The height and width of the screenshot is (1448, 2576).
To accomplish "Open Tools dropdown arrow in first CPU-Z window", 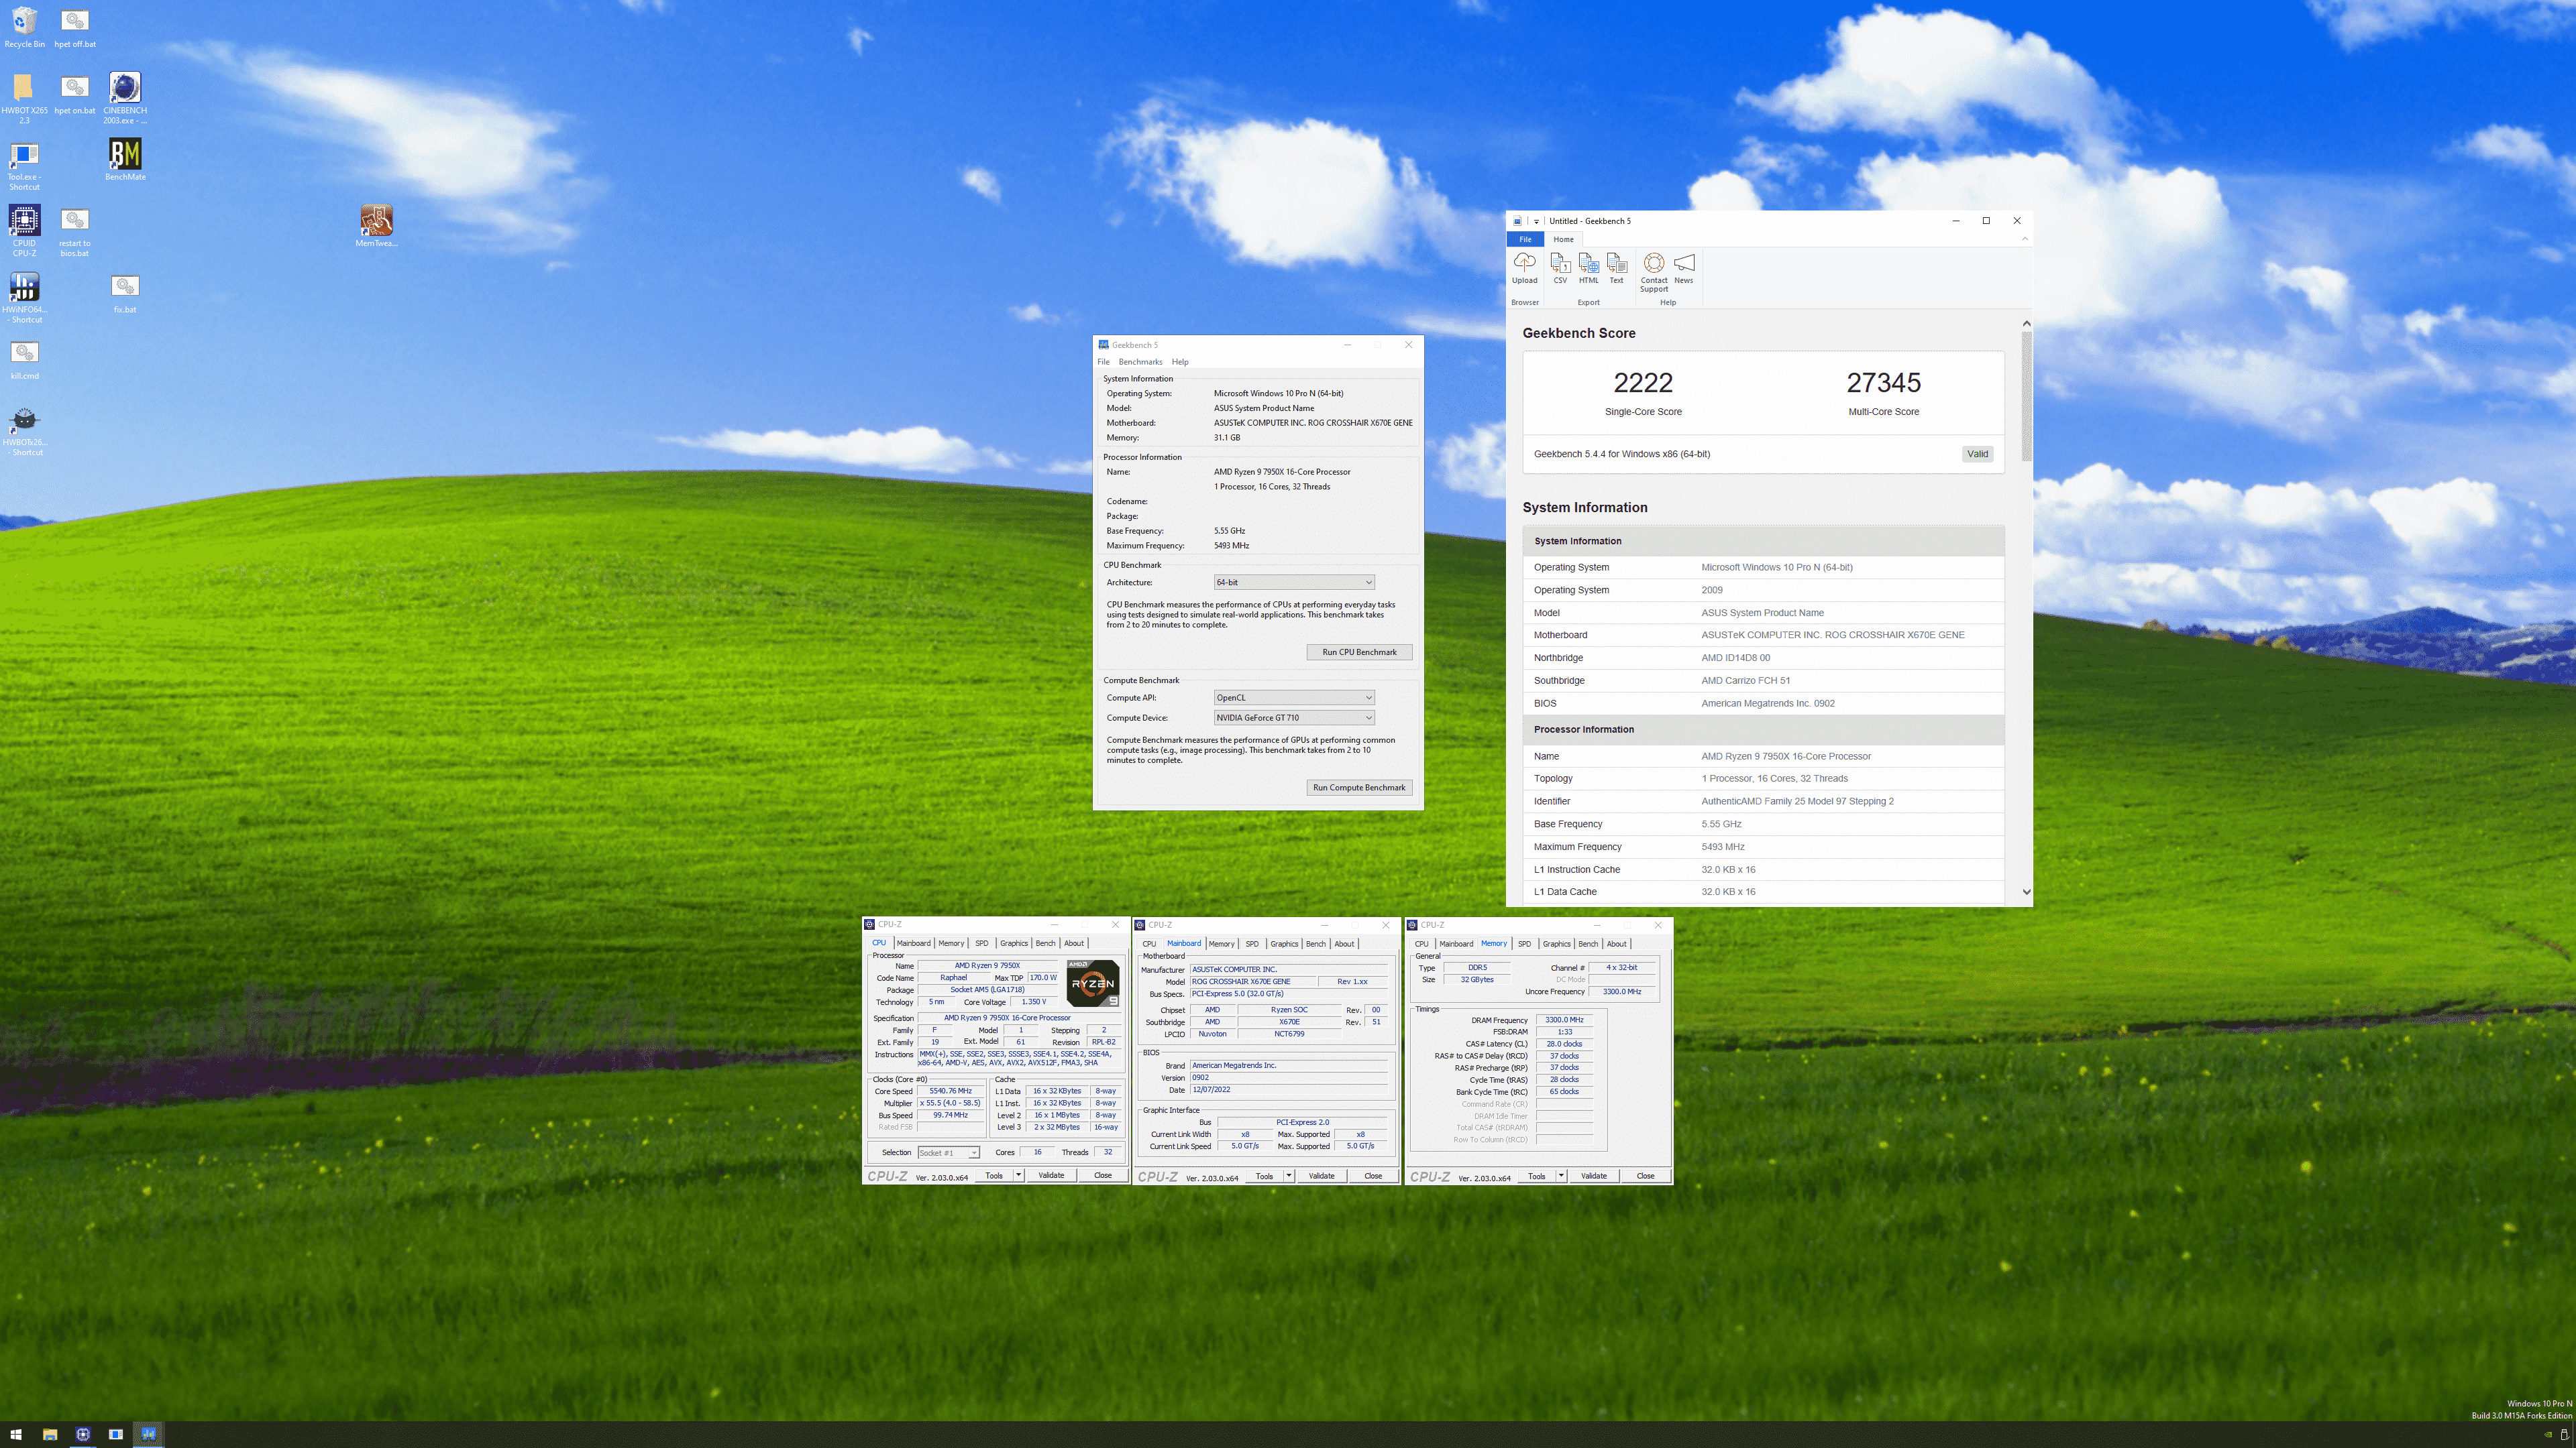I will click(1018, 1175).
